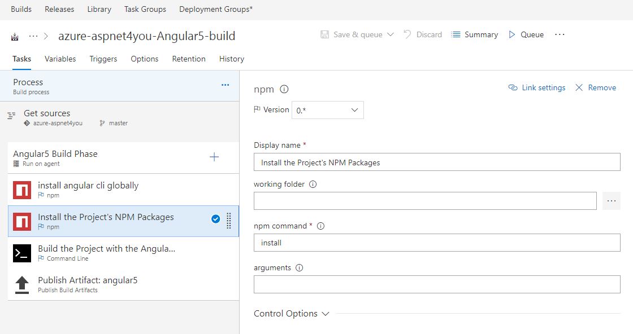Click the Command Line task icon
This screenshot has height=334, width=633.
click(x=22, y=253)
